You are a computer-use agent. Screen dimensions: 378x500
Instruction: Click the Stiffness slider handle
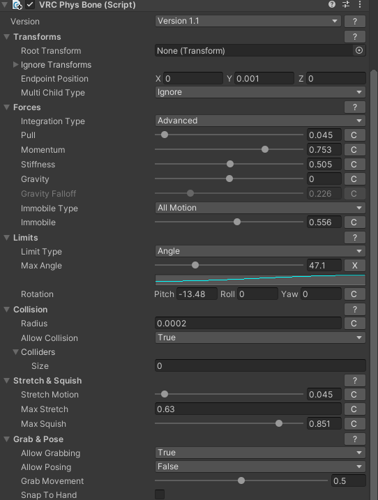click(230, 164)
